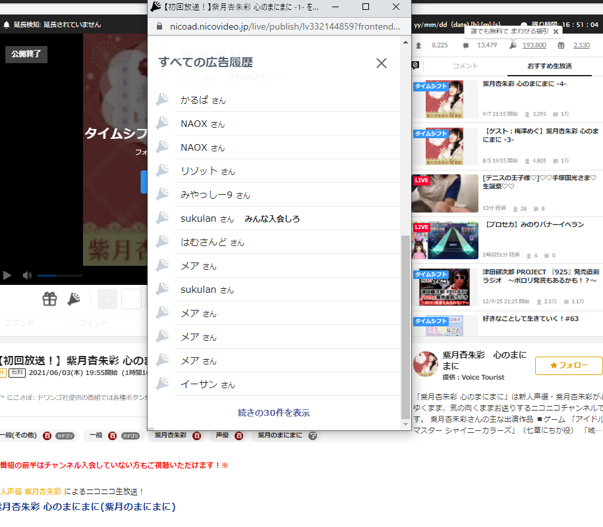Click the nicoad popup URL address field
Image resolution: width=603 pixels, height=527 pixels.
(x=285, y=26)
